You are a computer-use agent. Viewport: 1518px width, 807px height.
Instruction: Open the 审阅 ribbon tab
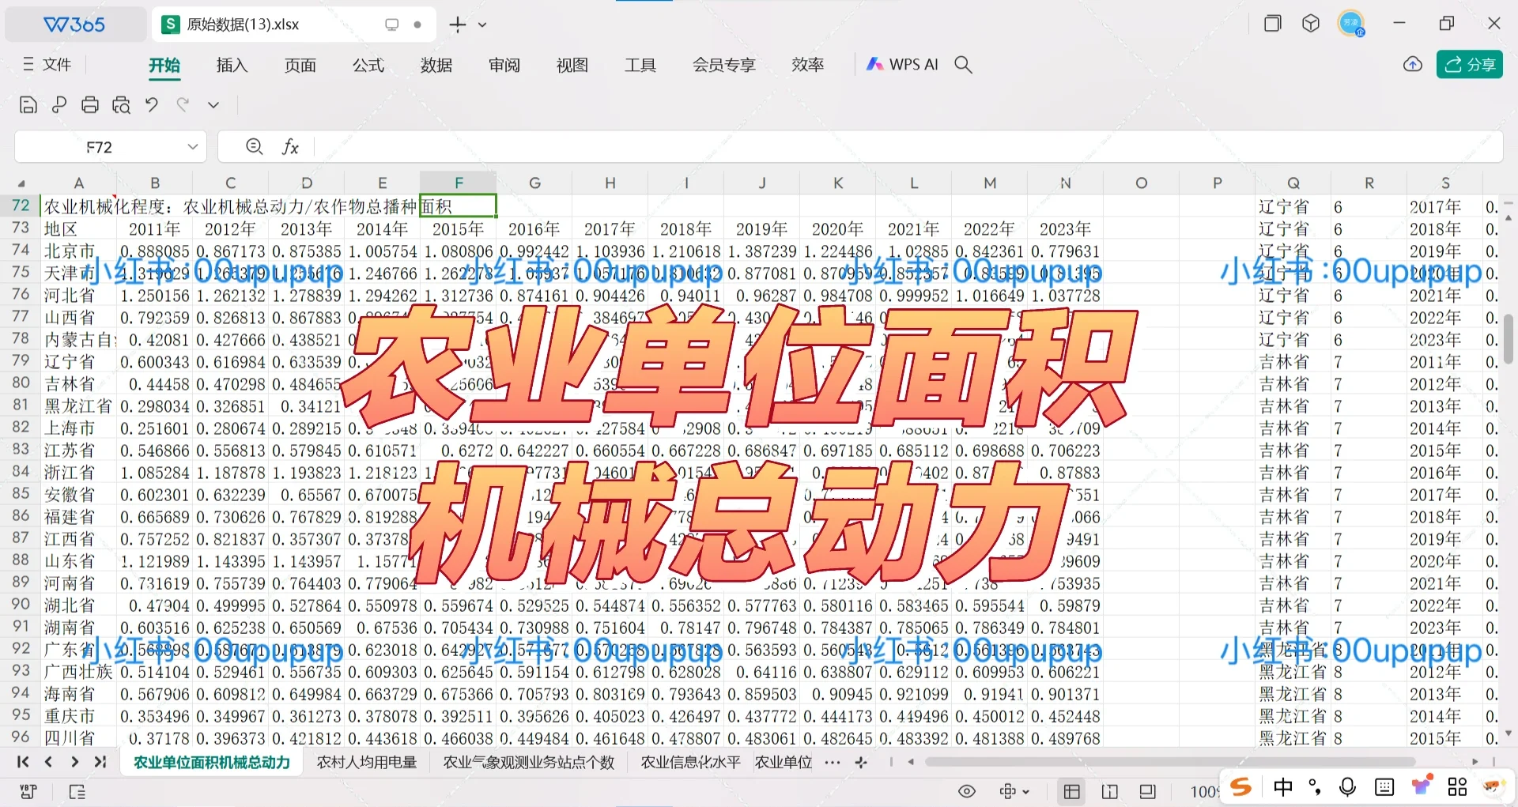point(504,65)
